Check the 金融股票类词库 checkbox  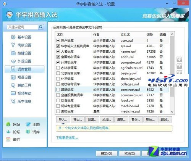[58, 95]
